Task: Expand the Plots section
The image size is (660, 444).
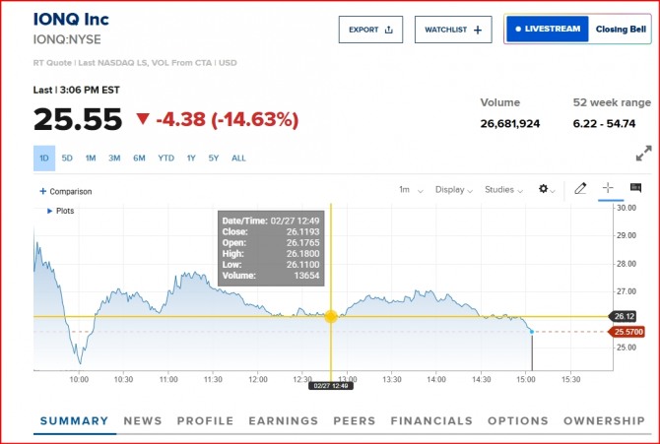Action: [x=50, y=211]
